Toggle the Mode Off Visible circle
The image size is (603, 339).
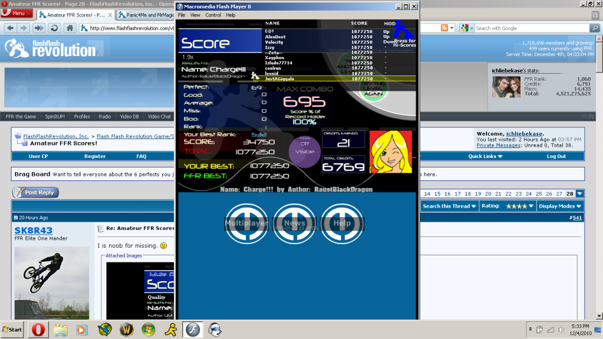click(x=304, y=147)
